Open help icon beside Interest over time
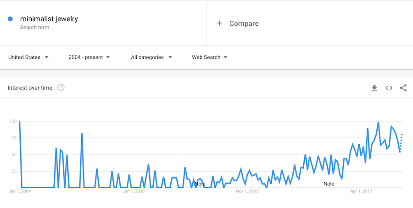413x208 pixels. click(x=61, y=87)
